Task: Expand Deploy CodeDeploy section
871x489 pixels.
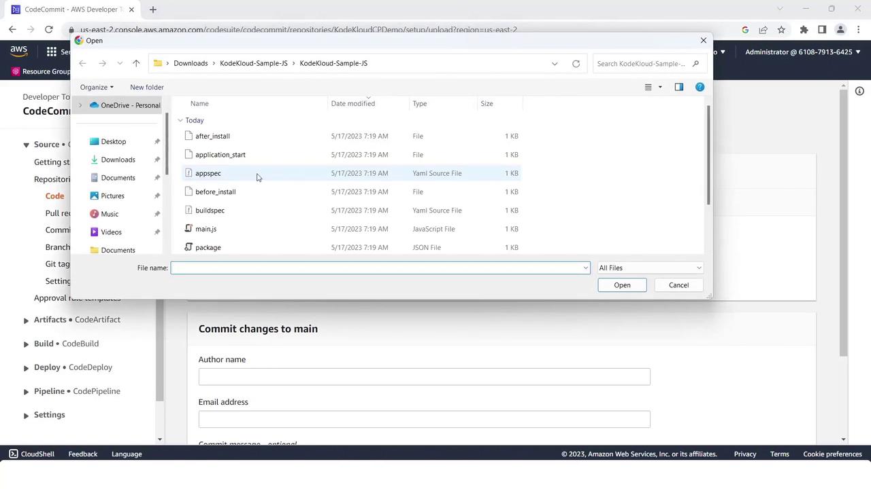Action: 26,368
